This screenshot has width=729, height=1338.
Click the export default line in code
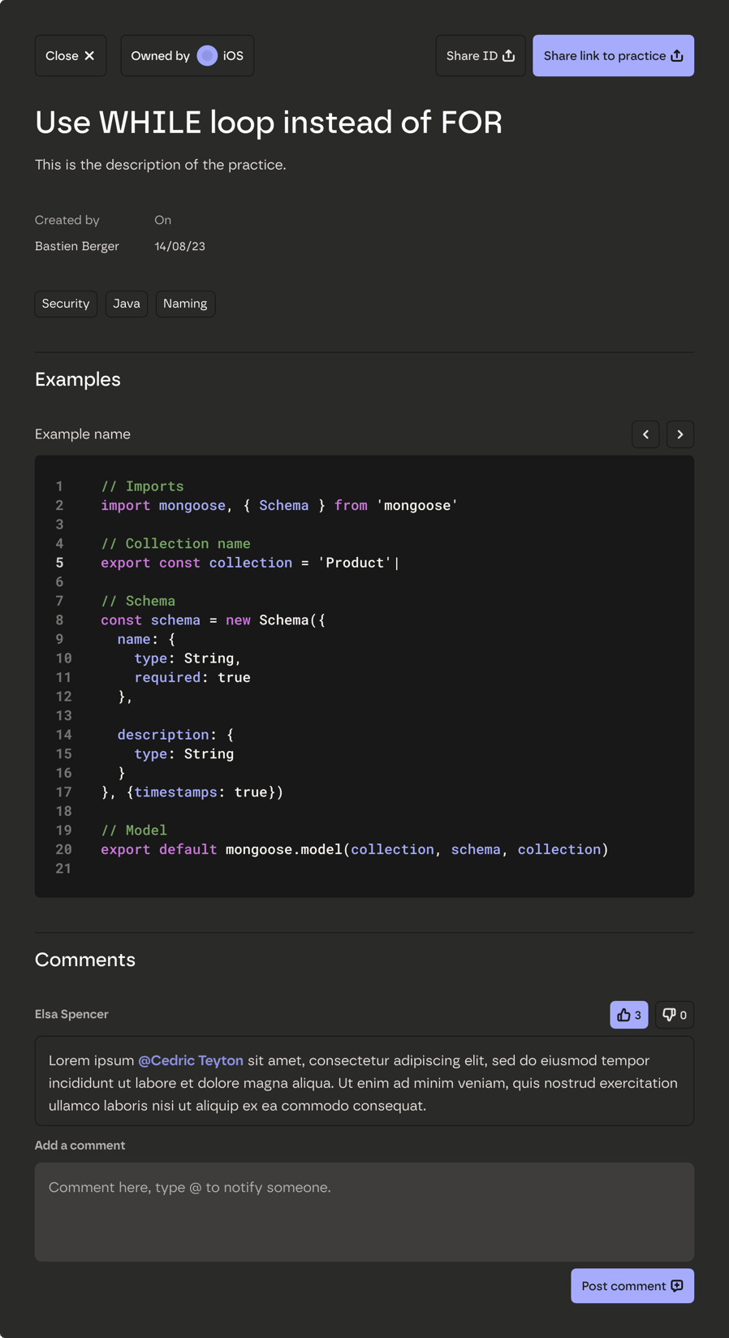coord(354,849)
